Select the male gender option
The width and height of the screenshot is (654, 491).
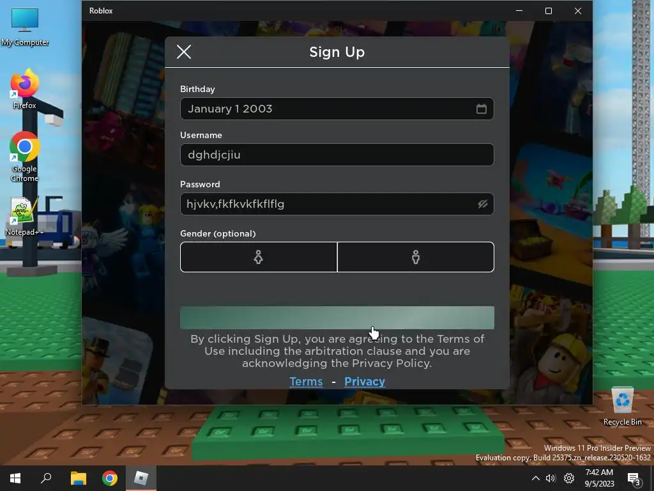(416, 257)
